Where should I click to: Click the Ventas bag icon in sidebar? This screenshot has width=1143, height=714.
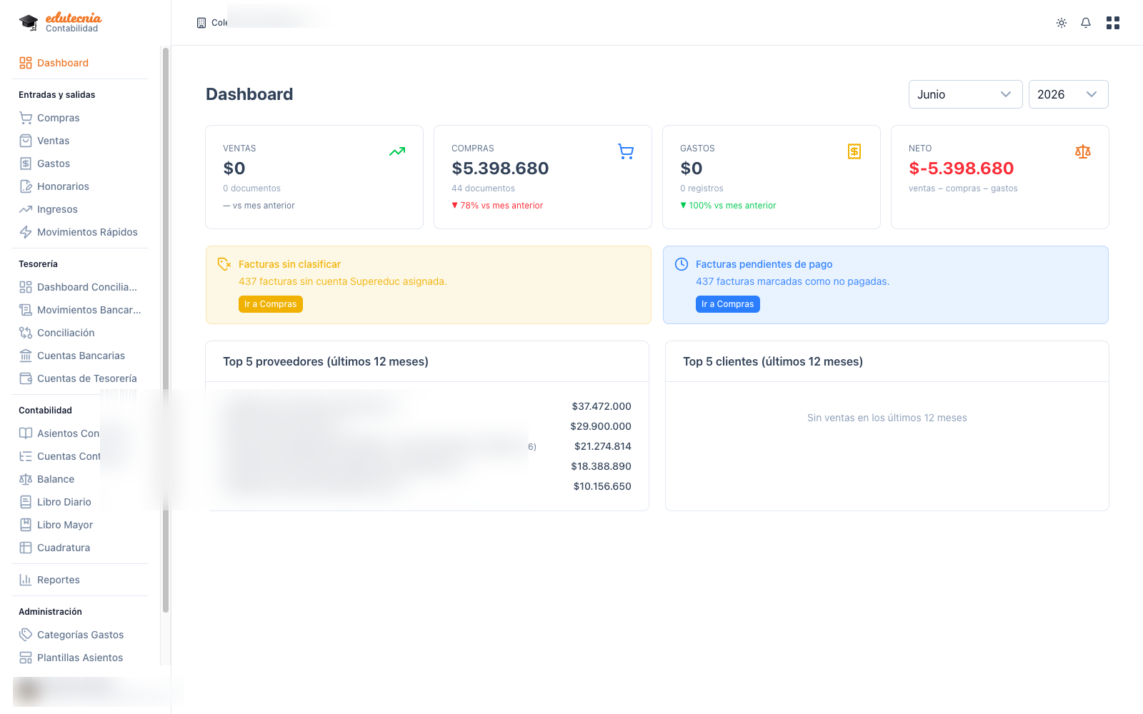click(x=26, y=141)
